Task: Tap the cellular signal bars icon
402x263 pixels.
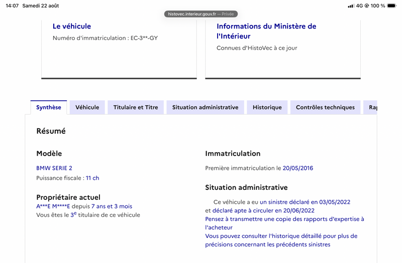Action: tap(351, 6)
